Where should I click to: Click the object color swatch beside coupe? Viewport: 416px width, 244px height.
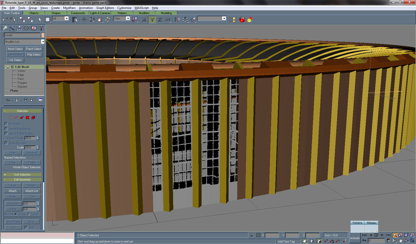pos(43,35)
